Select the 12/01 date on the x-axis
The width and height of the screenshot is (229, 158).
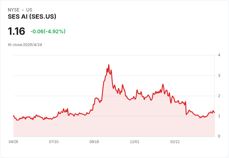(x=134, y=142)
